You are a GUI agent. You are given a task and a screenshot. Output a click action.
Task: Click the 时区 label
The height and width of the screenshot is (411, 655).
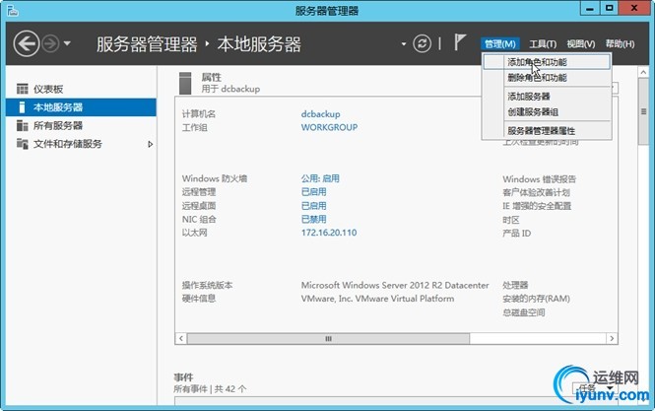511,220
